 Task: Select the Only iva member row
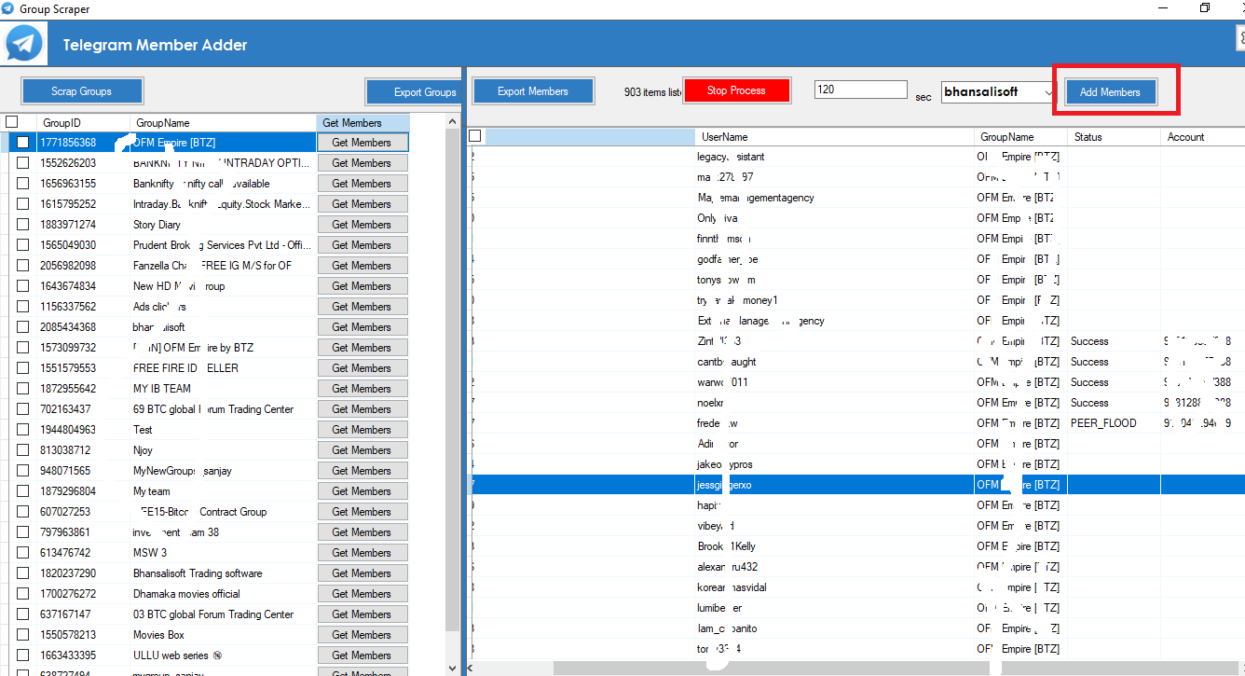[x=855, y=218]
